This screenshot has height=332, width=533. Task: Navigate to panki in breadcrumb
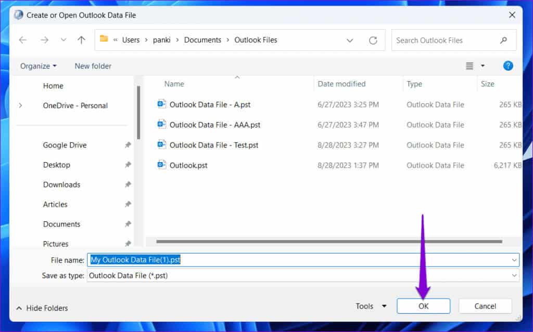pos(161,40)
